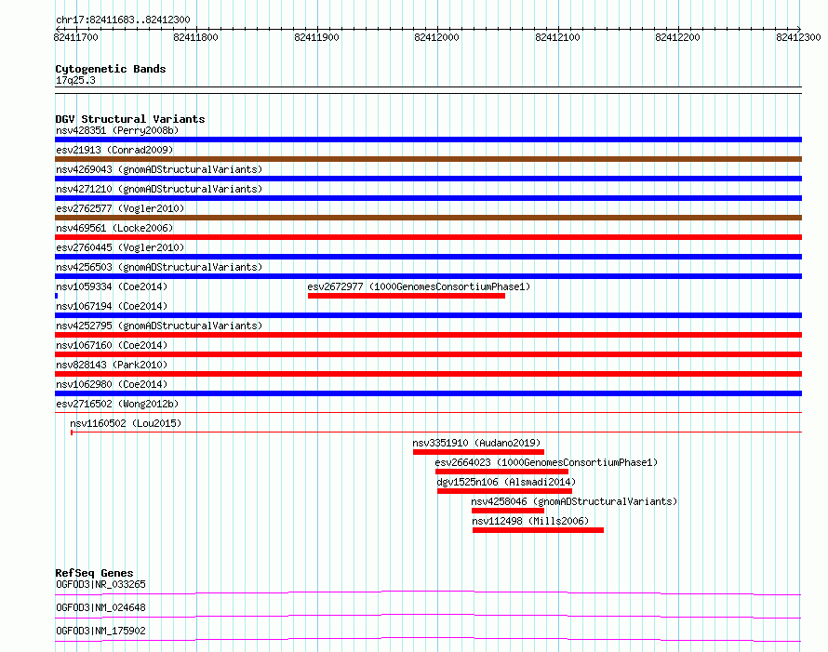Viewport: 828px width, 652px height.
Task: Click red bar under nsv4252795
Action: point(428,335)
